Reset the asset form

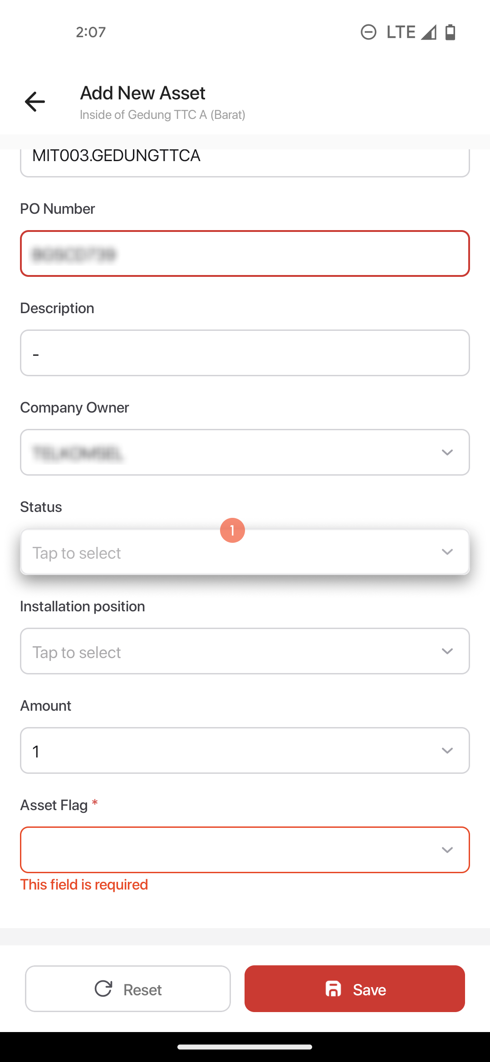[128, 988]
